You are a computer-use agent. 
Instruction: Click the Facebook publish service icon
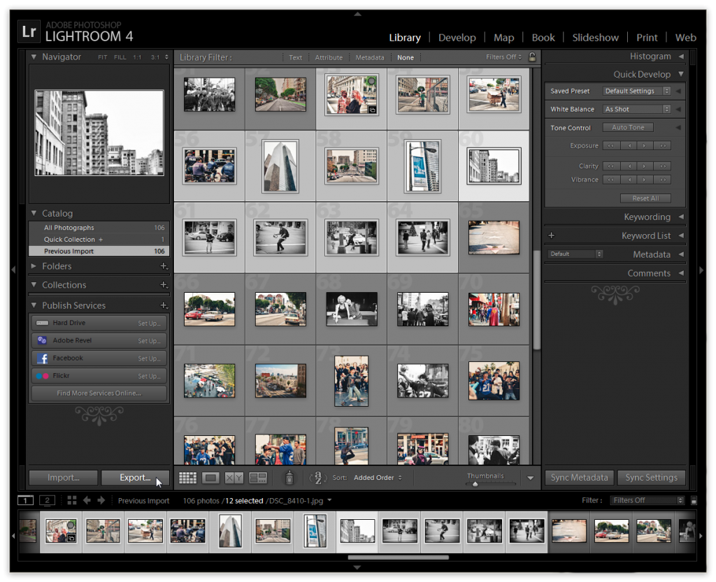tap(43, 358)
